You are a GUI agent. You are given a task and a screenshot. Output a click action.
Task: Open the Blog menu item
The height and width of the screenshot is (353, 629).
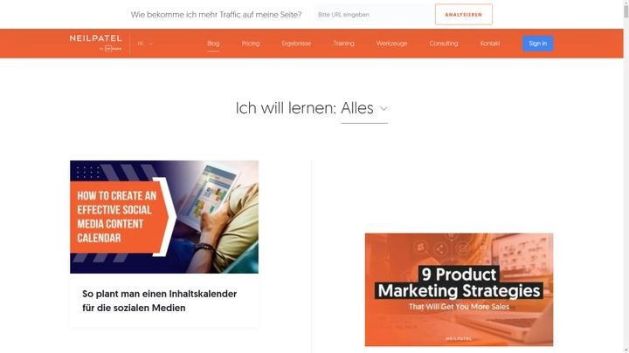pos(213,44)
